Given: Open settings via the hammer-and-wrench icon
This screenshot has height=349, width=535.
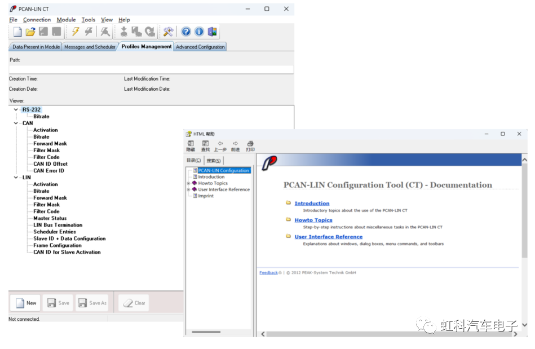Looking at the screenshot, I should pos(168,32).
